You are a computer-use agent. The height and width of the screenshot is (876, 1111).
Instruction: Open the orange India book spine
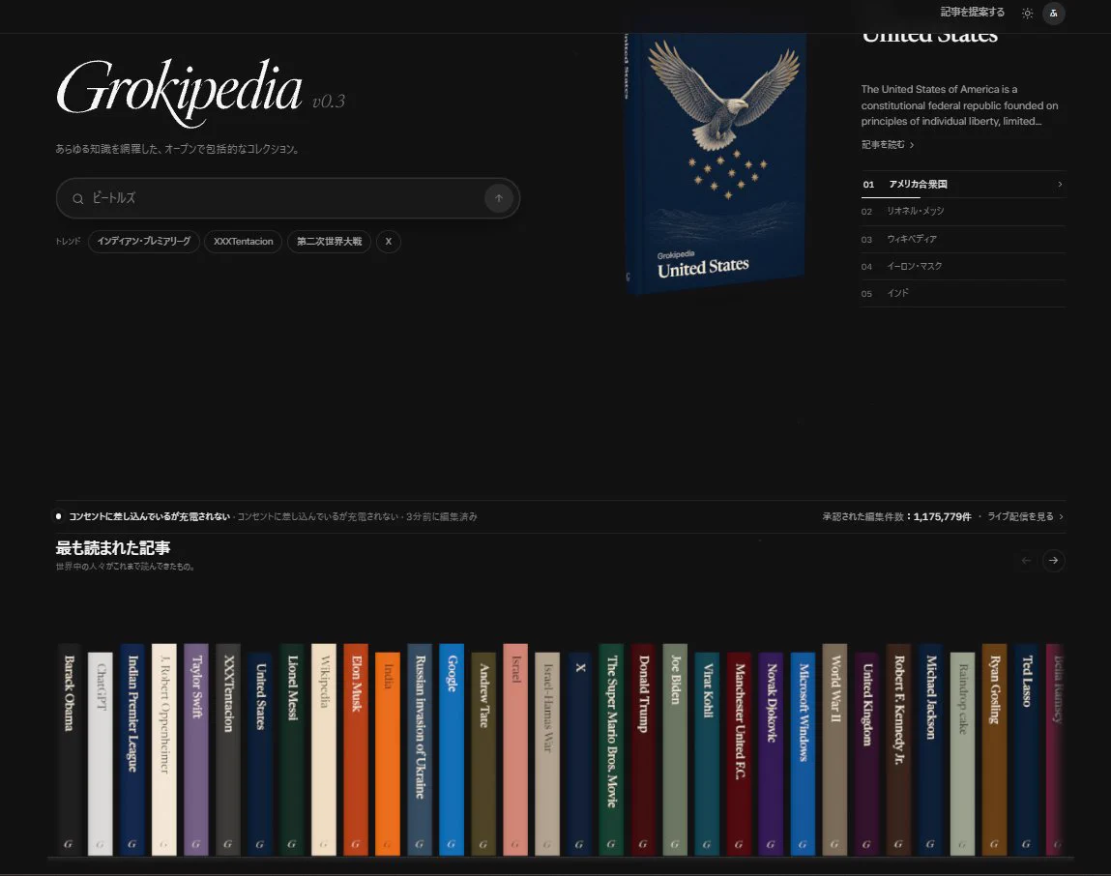click(388, 753)
